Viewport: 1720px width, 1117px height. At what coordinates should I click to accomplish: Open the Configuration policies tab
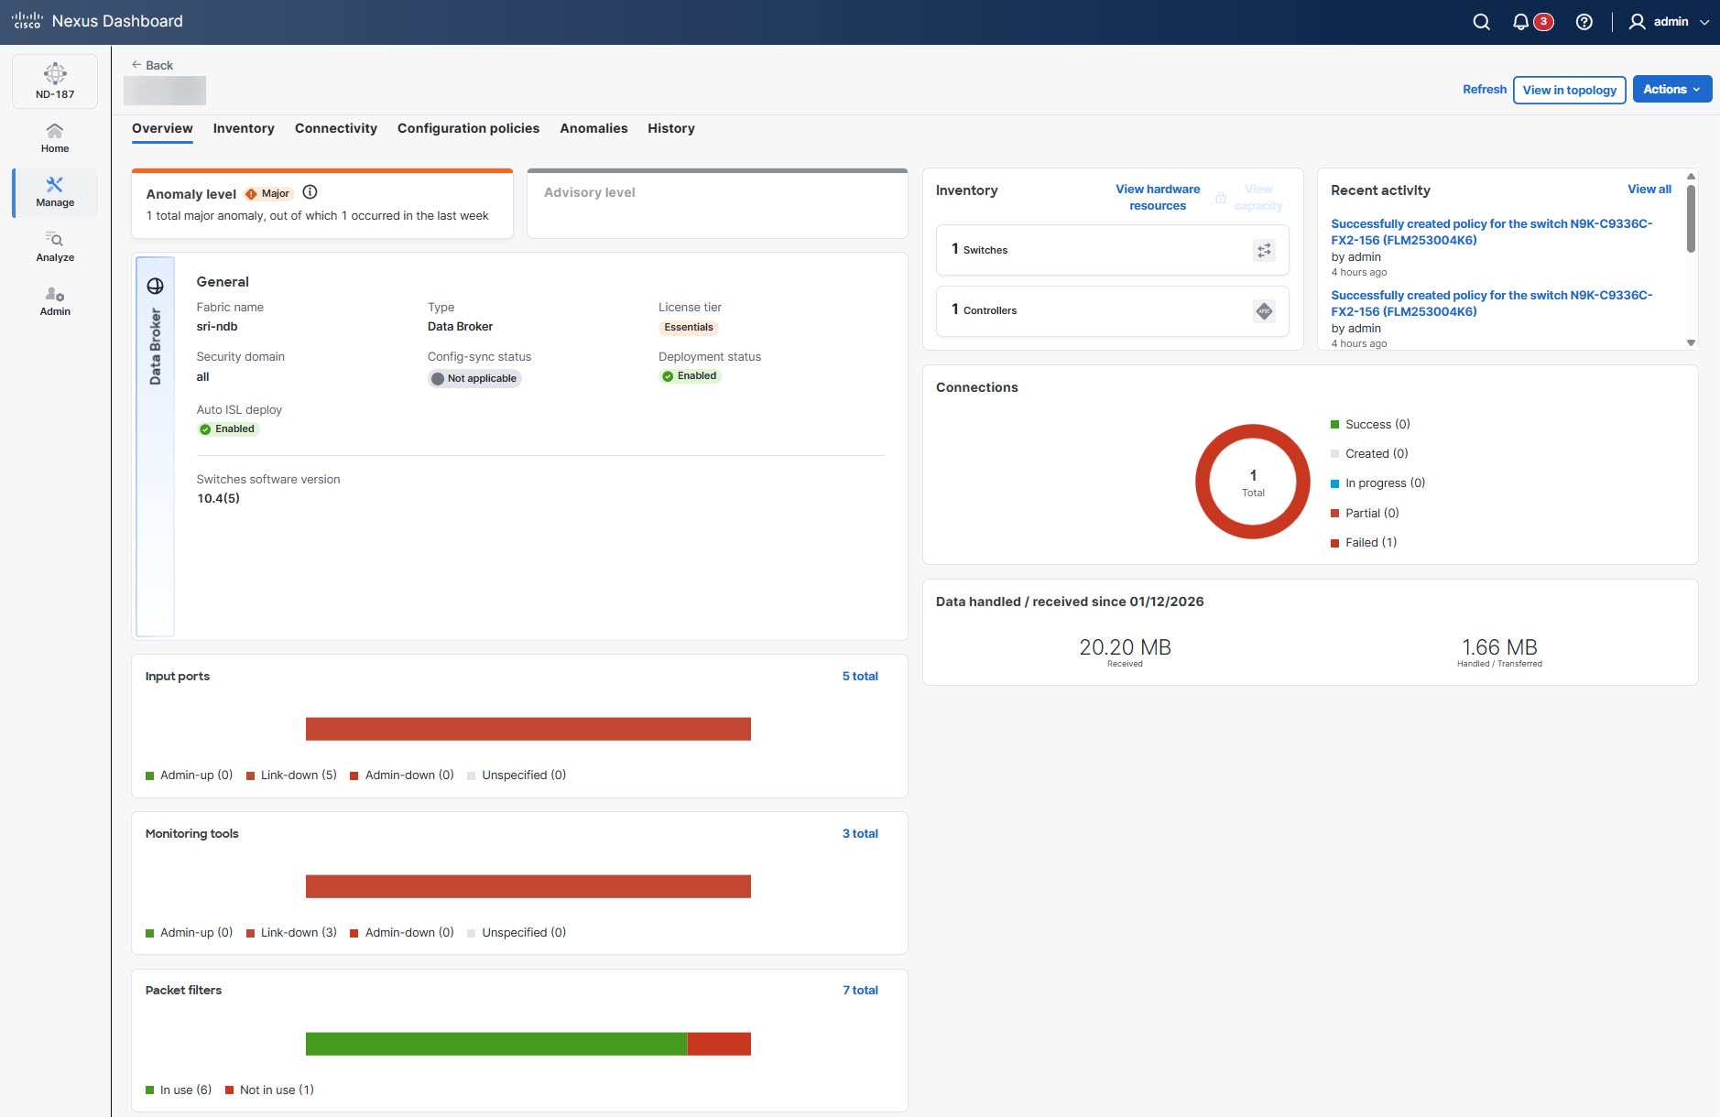(468, 128)
